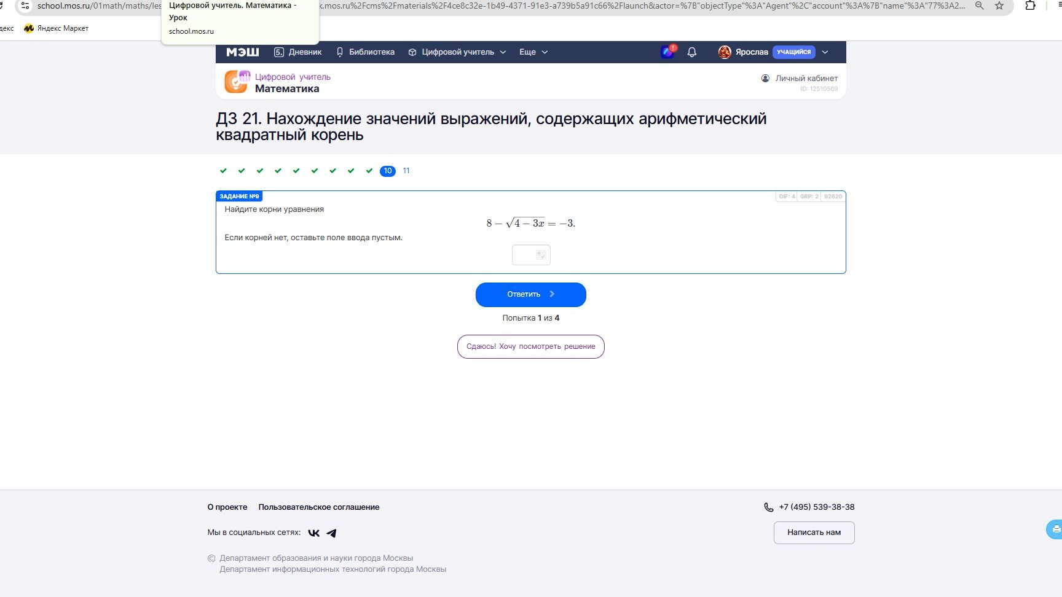The width and height of the screenshot is (1062, 597).
Task: Expand the Цифровой учитель dropdown menu
Action: [457, 52]
